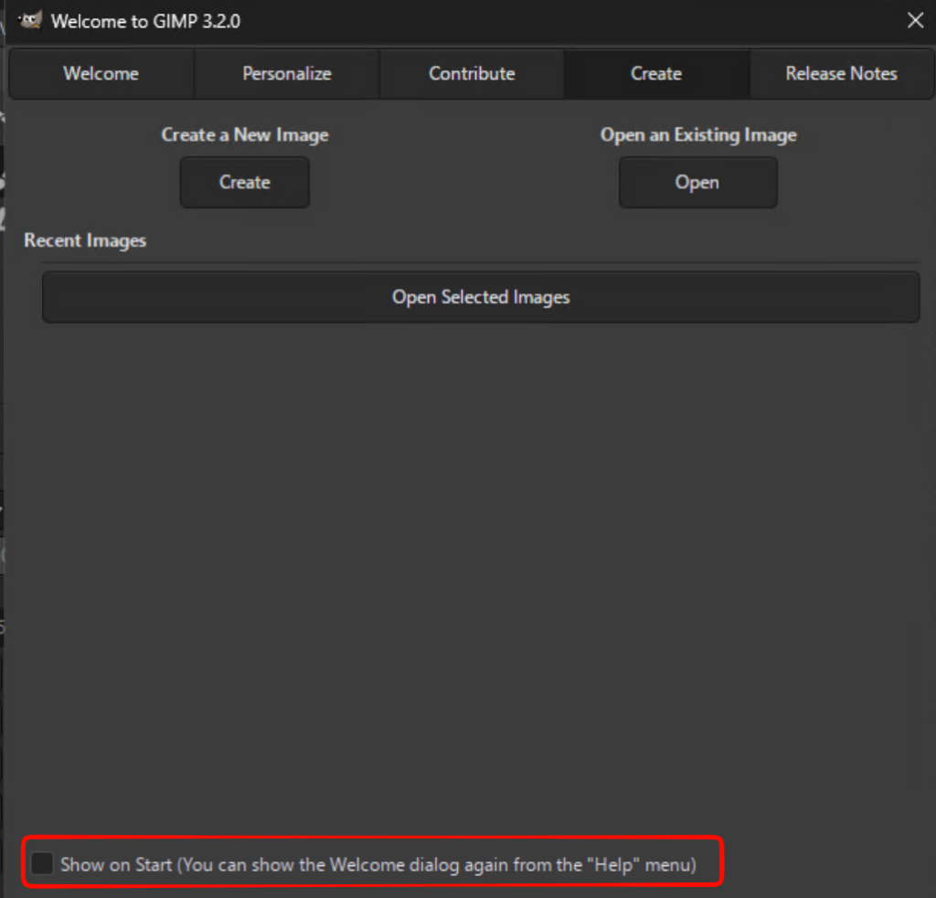936x898 pixels.
Task: Close the Welcome to GIMP dialog
Action: (915, 21)
